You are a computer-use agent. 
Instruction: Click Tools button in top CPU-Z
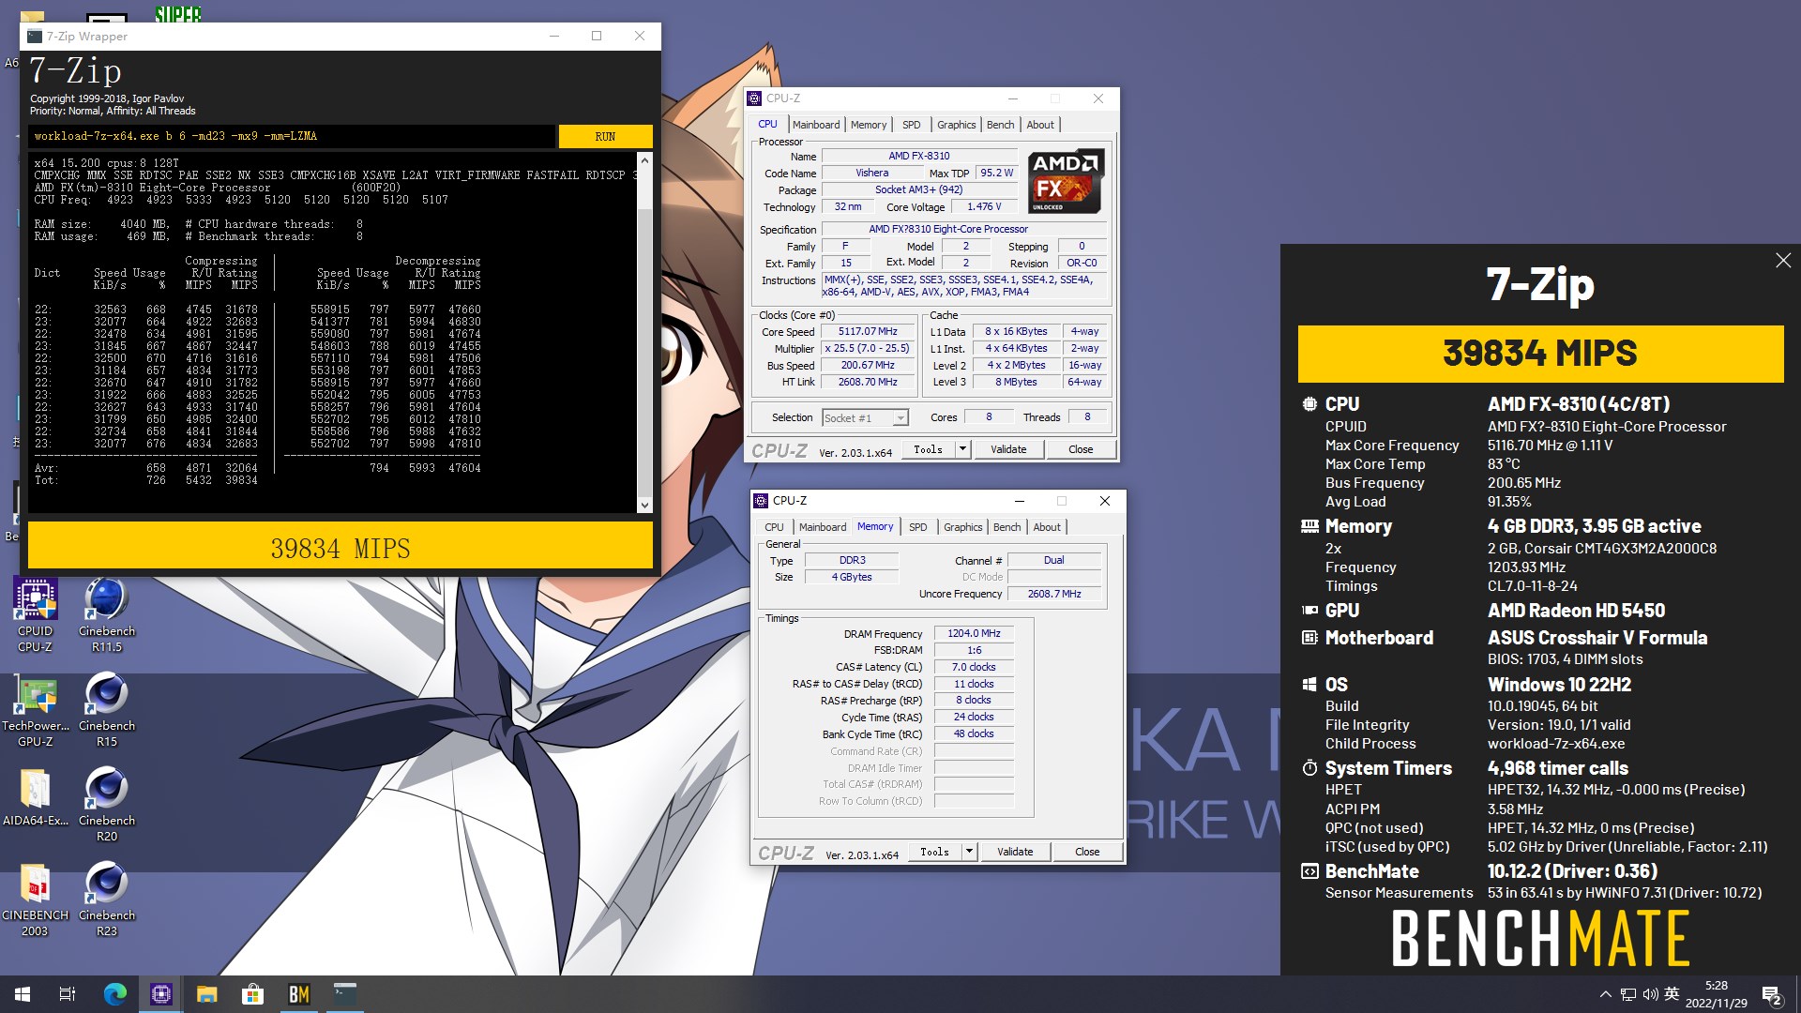tap(928, 449)
